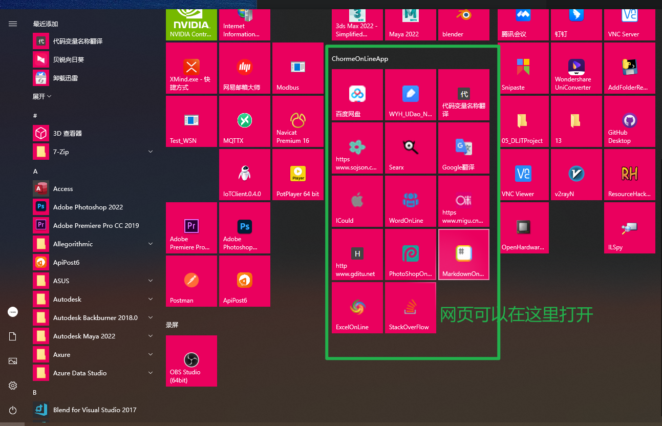662x426 pixels.
Task: Open the Test_WSN tile
Action: pyautogui.click(x=191, y=121)
